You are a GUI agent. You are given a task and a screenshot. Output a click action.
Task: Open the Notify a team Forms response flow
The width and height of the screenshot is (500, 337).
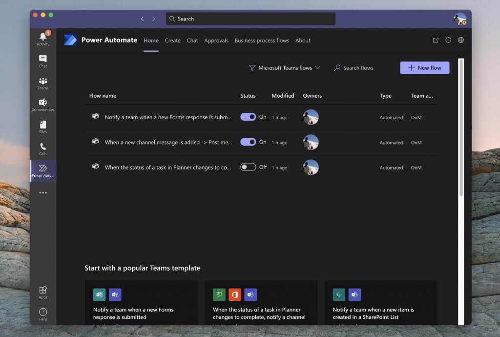point(168,117)
